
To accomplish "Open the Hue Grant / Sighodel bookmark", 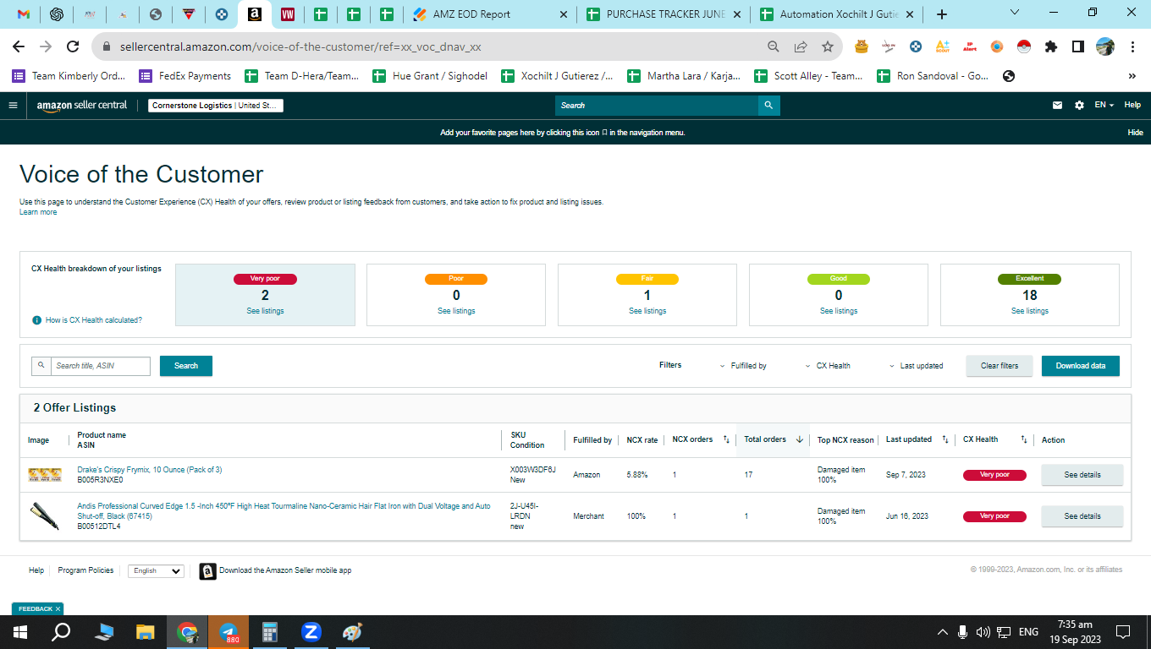I will [x=430, y=76].
